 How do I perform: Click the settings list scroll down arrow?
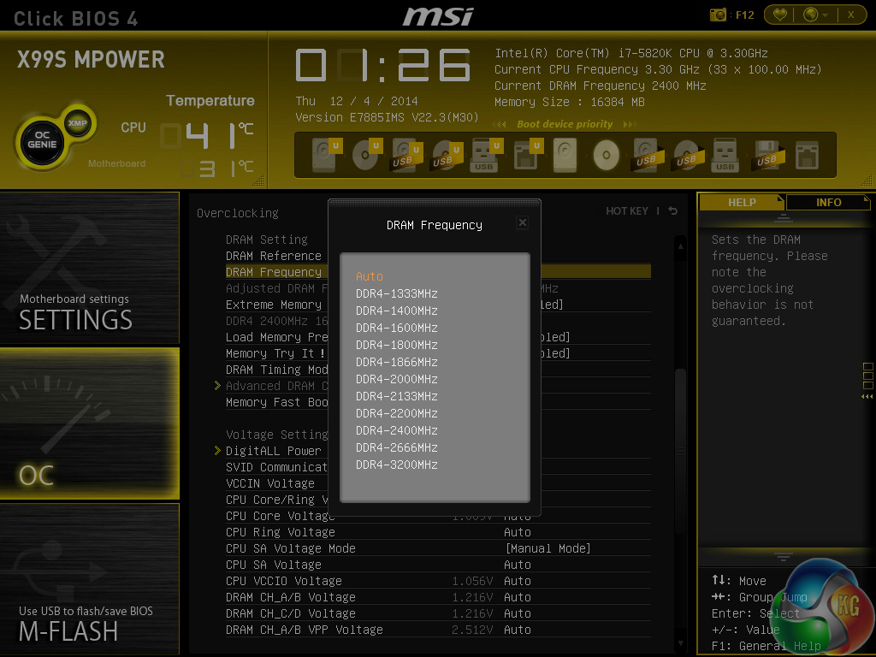[x=680, y=643]
